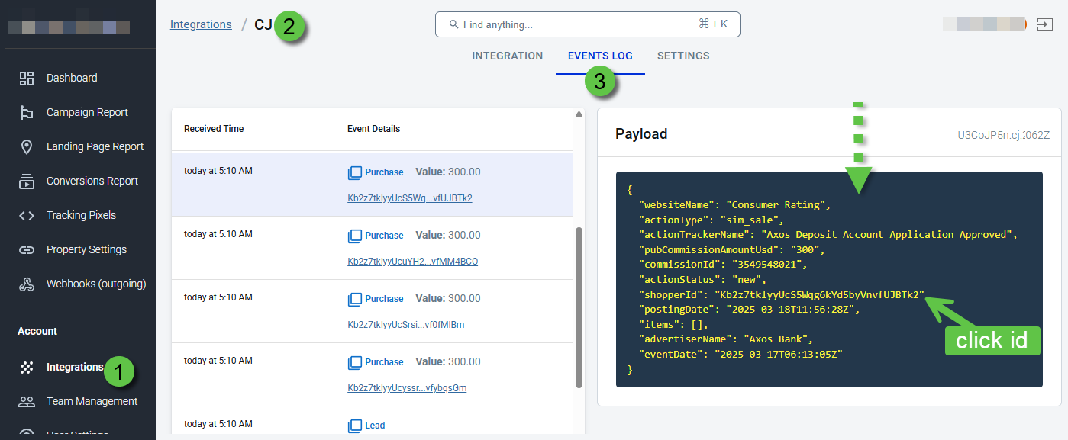
Task: Click the Tracking Pixels code icon
Action: tap(27, 215)
